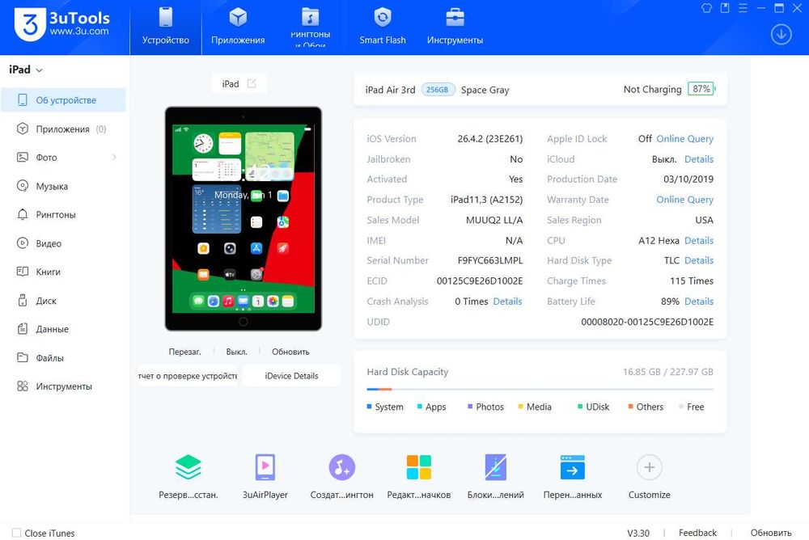Open Hard Disk Type Details link

(x=699, y=260)
